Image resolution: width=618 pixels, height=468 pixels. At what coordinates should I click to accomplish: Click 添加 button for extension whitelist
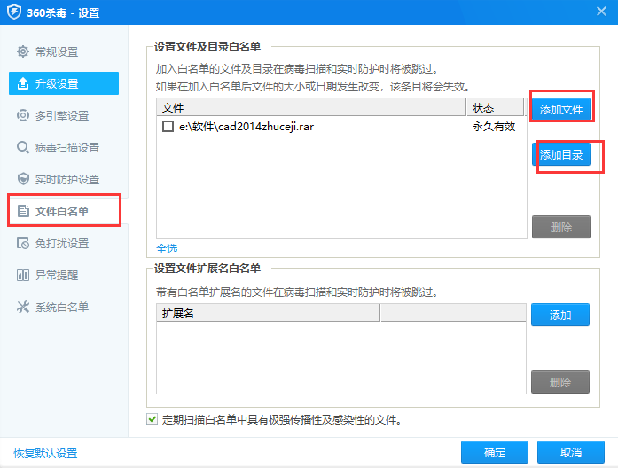coord(560,315)
